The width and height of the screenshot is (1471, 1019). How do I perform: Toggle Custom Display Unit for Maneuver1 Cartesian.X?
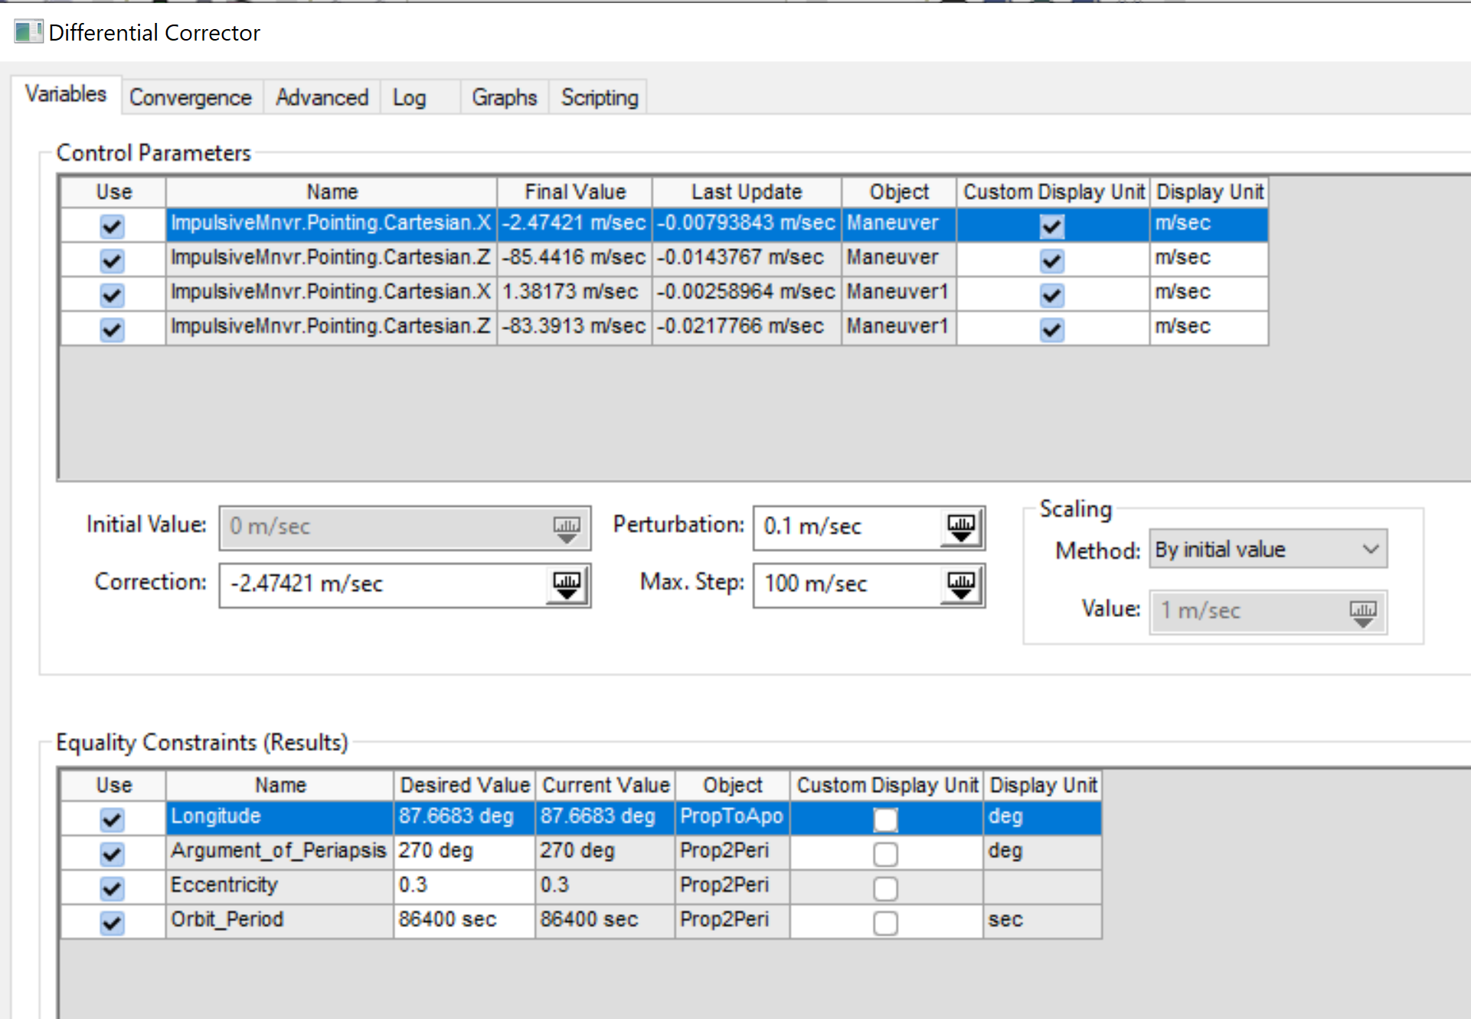pyautogui.click(x=1052, y=295)
